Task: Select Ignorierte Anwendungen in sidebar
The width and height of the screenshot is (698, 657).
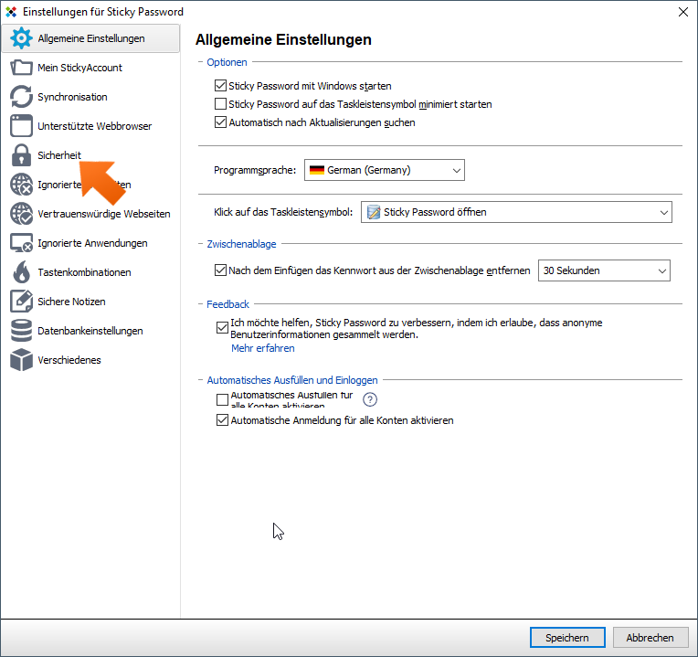Action: (90, 243)
